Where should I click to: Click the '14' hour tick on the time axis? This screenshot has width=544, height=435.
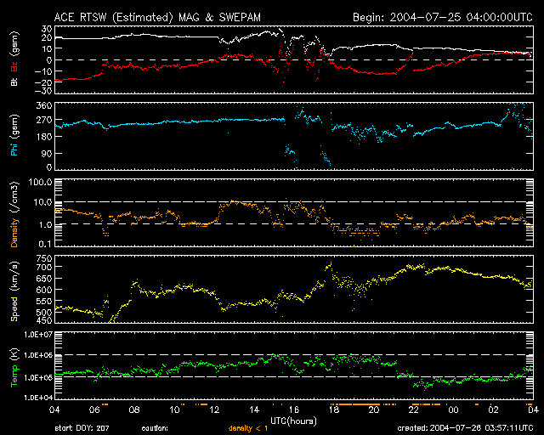point(254,410)
